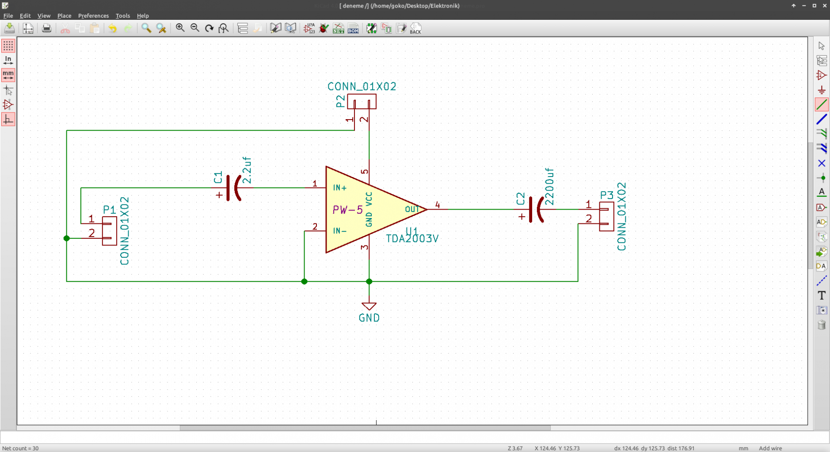Generate the netlist with NET icon
Image resolution: width=830 pixels, height=452 pixels.
(339, 28)
